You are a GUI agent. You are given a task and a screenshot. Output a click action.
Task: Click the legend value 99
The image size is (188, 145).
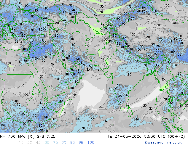click(81, 143)
